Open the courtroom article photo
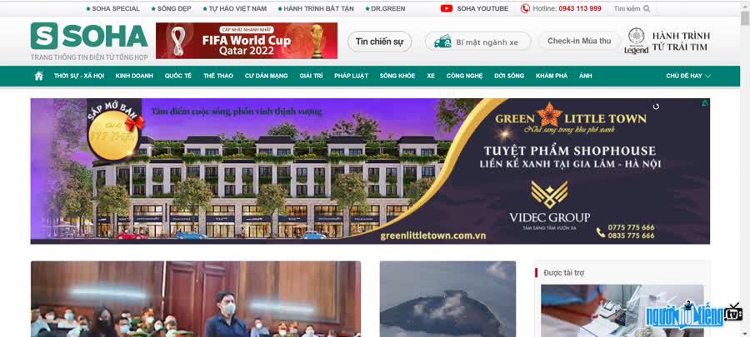Image resolution: width=750 pixels, height=337 pixels. pos(196,299)
